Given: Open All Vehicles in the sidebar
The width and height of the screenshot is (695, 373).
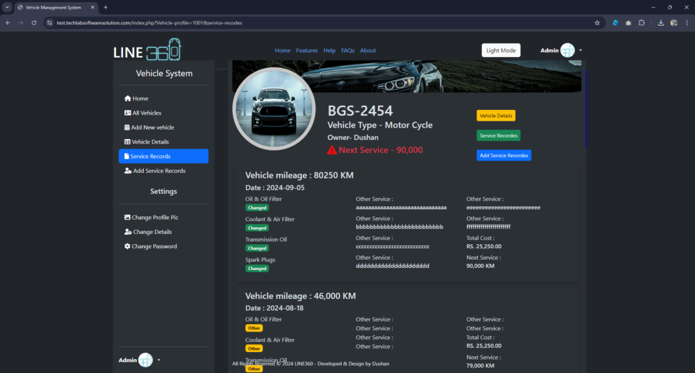Looking at the screenshot, I should tap(164, 113).
